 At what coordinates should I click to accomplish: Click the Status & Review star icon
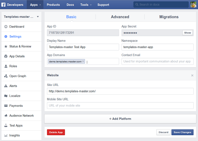pos(6,46)
